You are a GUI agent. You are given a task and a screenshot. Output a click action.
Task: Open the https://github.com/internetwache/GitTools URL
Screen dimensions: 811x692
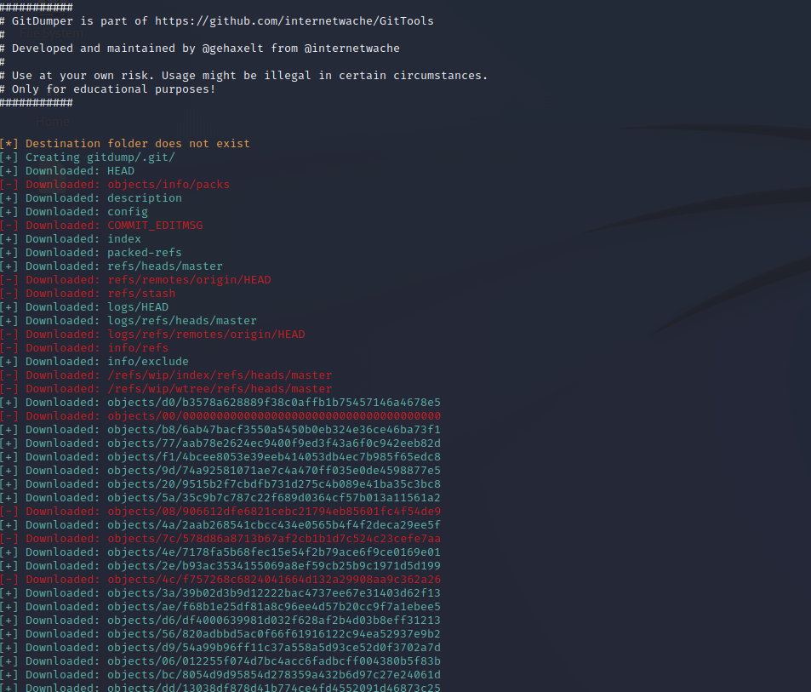point(294,21)
